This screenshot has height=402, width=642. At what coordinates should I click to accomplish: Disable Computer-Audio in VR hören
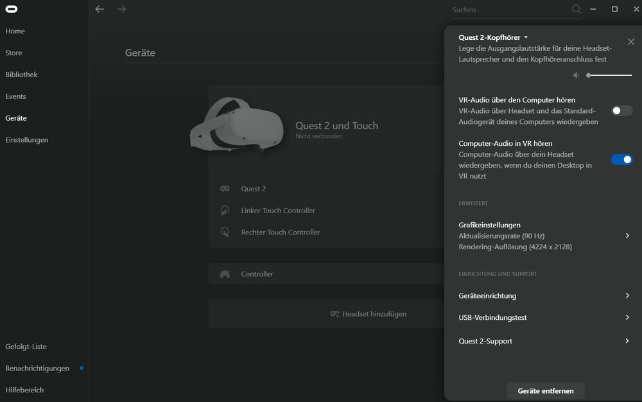coord(622,159)
